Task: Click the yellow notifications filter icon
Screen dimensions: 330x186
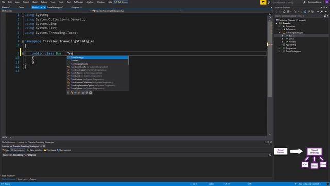Action: 263,2
